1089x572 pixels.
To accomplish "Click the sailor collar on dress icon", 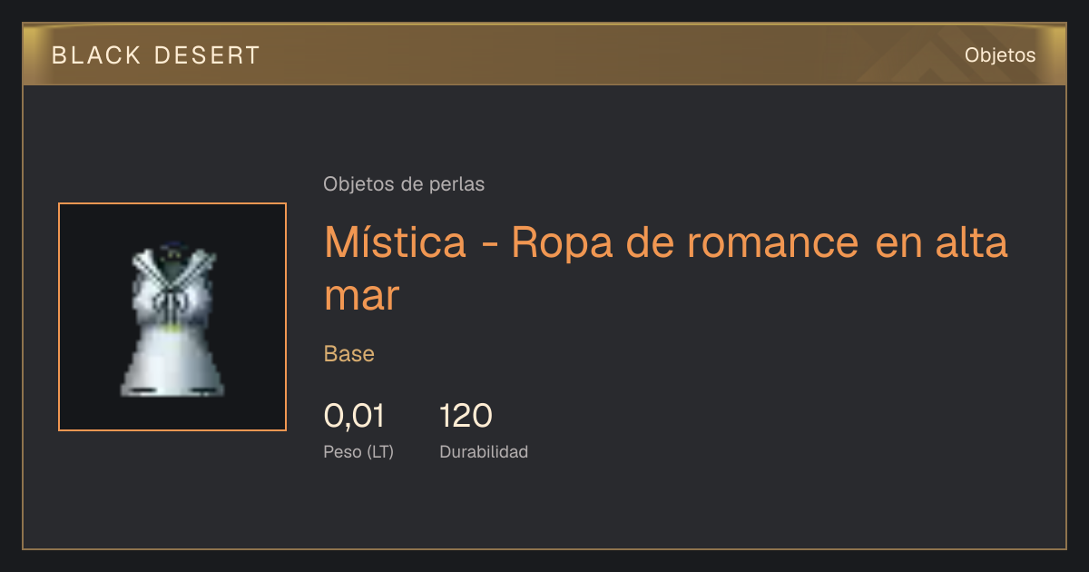I will click(x=172, y=266).
